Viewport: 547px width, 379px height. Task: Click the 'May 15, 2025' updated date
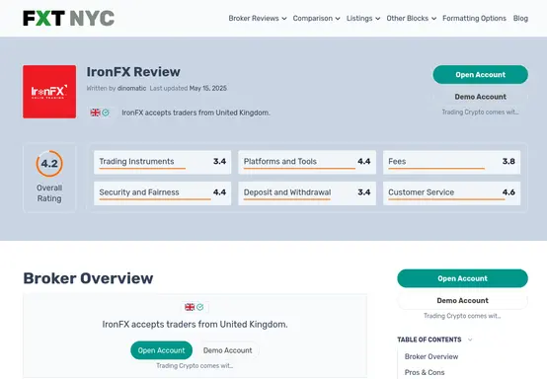click(208, 88)
